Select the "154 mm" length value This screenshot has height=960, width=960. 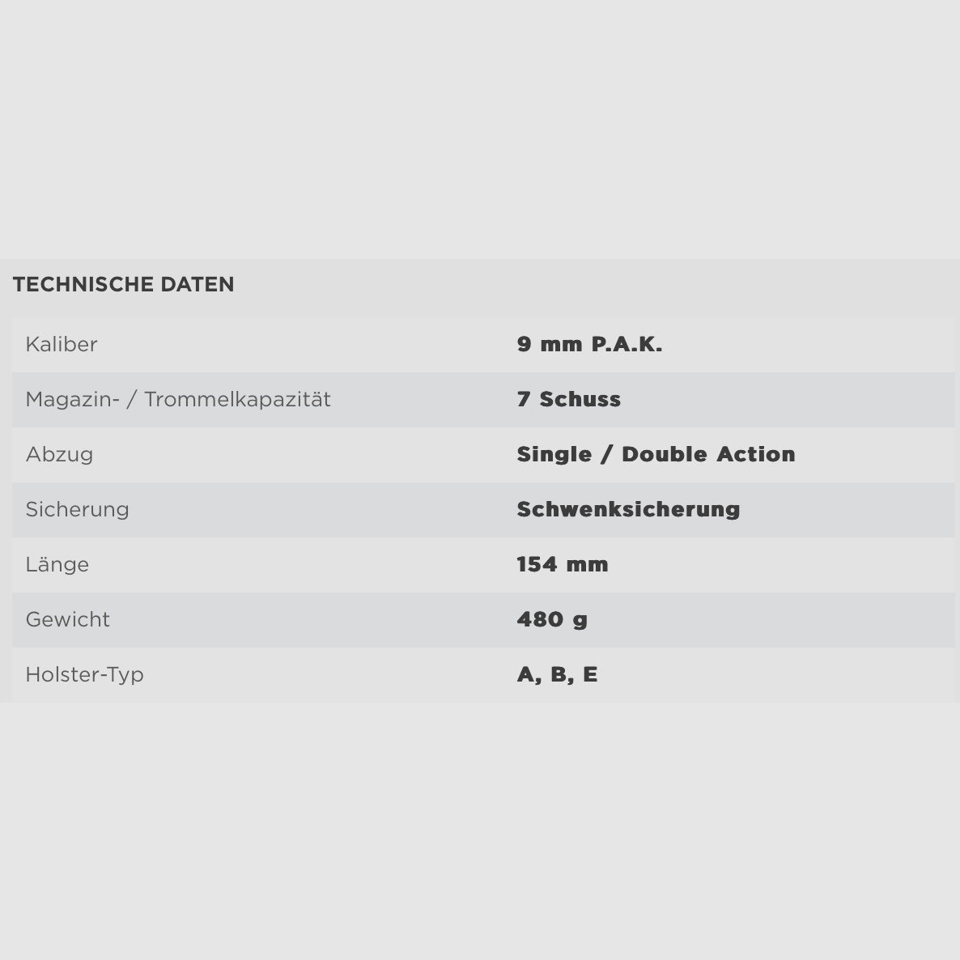tap(563, 565)
